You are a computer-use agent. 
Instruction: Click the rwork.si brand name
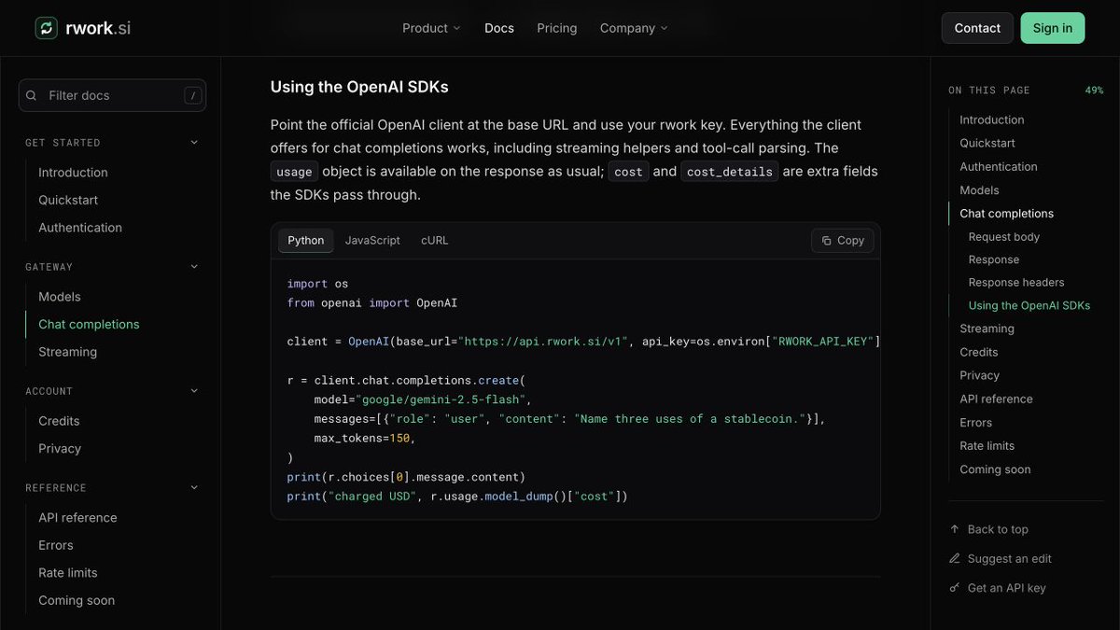98,28
